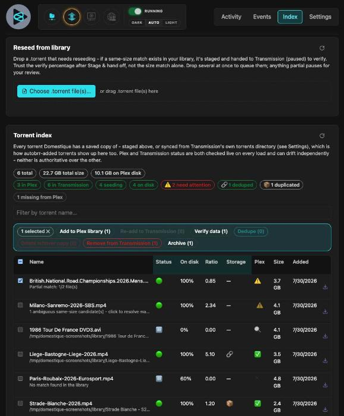344x416 pixels.
Task: Check the Strade-Bianche-2026.mp4 checkbox
Action: tap(20, 404)
